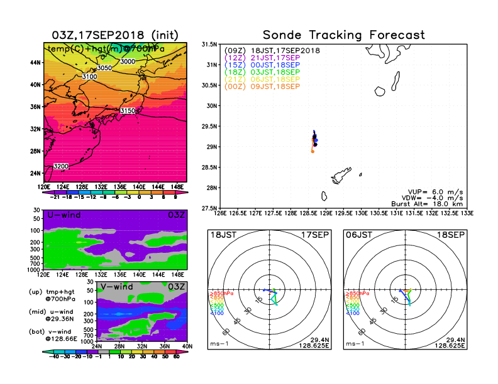Click the "45" ring label in 06JST hodograph
The width and height of the screenshot is (498, 384).
point(373,321)
